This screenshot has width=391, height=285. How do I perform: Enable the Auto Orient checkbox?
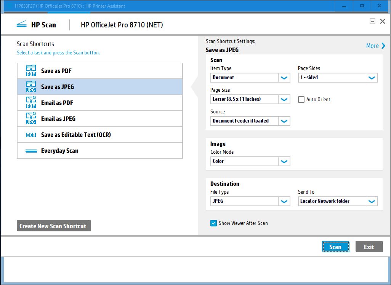coord(301,100)
